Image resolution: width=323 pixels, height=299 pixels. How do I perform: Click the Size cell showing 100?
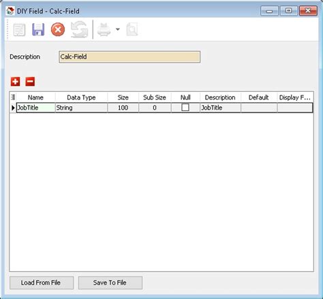pos(123,108)
